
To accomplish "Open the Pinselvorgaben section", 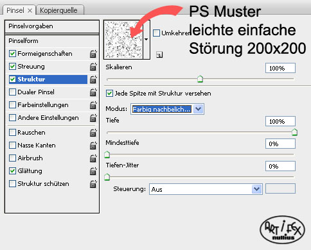I will coord(52,26).
